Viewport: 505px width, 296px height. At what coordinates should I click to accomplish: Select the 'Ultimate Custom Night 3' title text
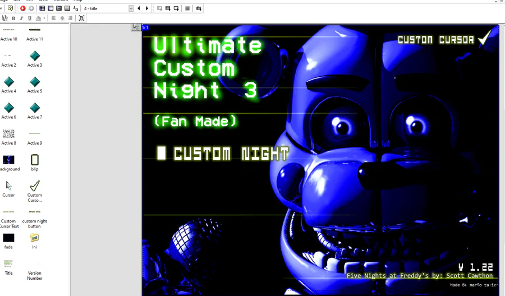(207, 68)
